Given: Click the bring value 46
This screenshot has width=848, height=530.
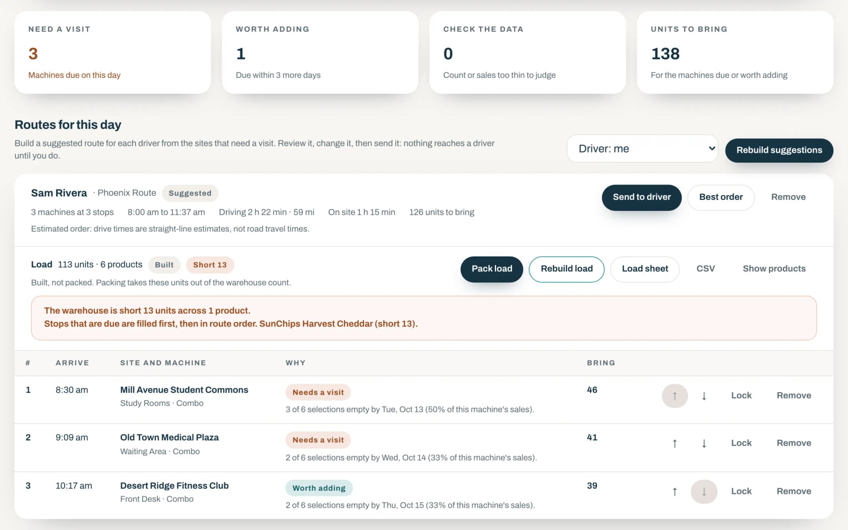Looking at the screenshot, I should [592, 390].
